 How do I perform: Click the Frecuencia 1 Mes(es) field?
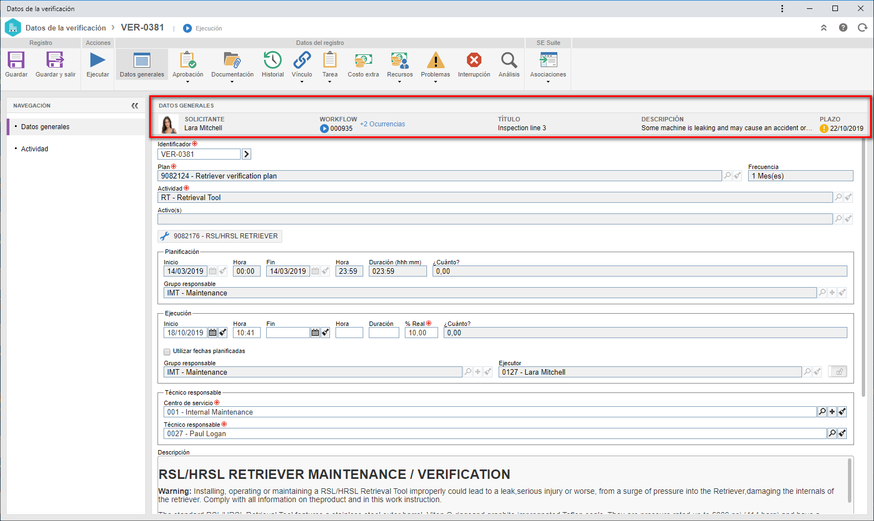[x=800, y=176]
